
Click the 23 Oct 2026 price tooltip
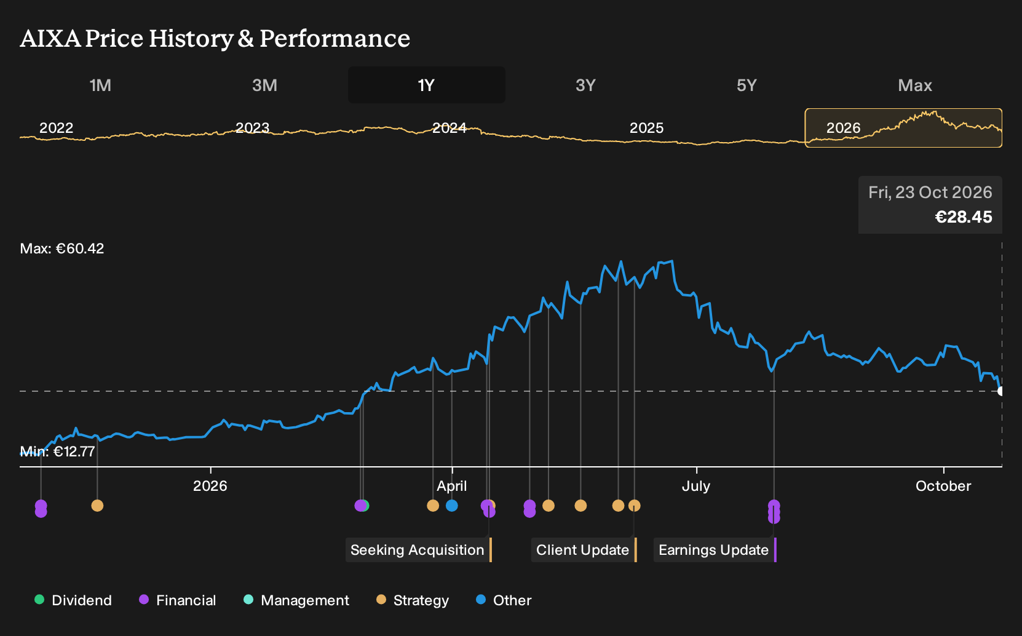coord(930,205)
